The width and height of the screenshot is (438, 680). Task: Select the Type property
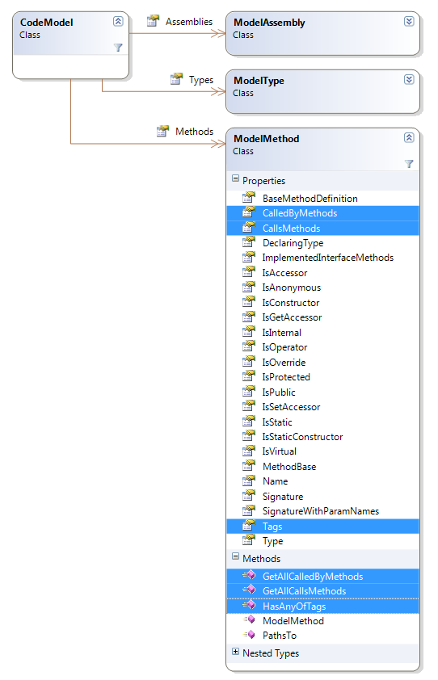coord(322,541)
